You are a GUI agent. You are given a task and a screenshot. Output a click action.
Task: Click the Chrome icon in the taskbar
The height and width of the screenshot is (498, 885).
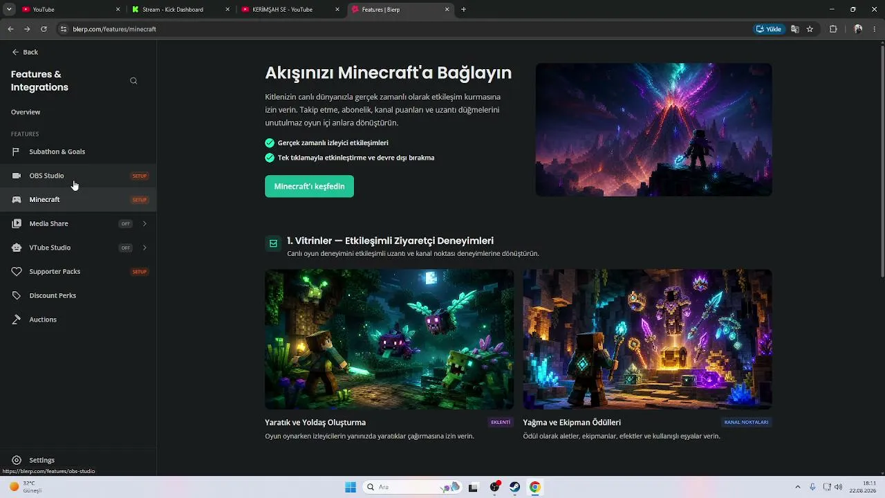[x=535, y=487]
